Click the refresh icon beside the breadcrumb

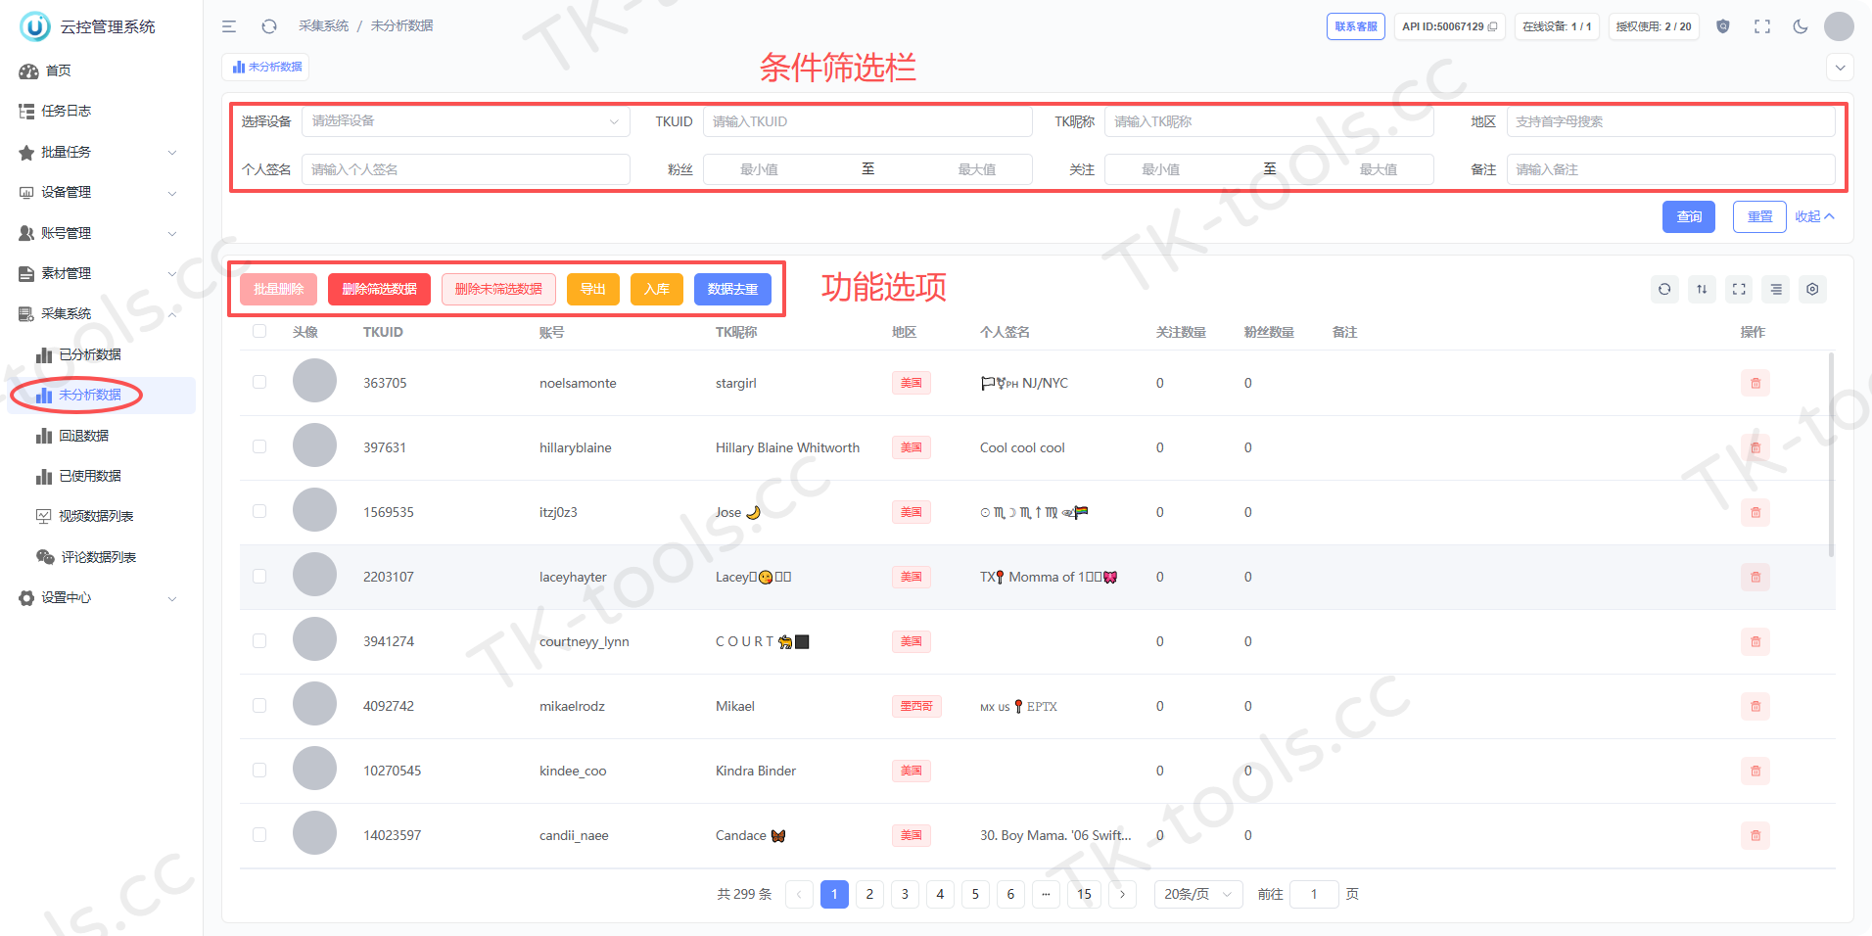click(269, 26)
